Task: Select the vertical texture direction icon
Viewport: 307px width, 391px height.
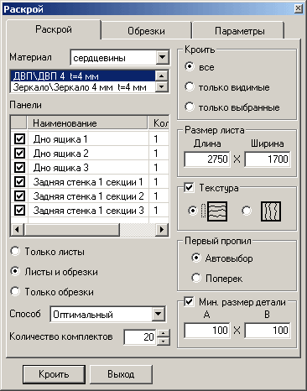Action: click(x=271, y=211)
